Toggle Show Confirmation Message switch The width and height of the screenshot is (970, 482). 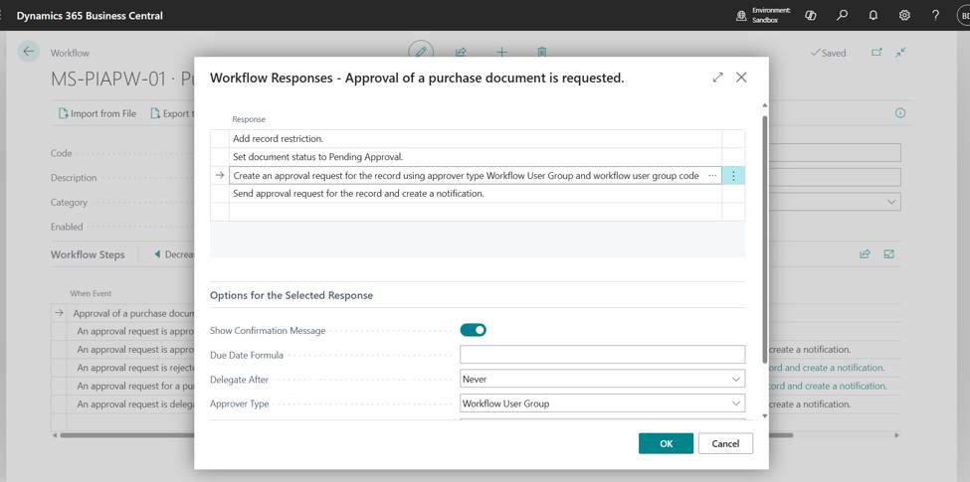coord(474,330)
